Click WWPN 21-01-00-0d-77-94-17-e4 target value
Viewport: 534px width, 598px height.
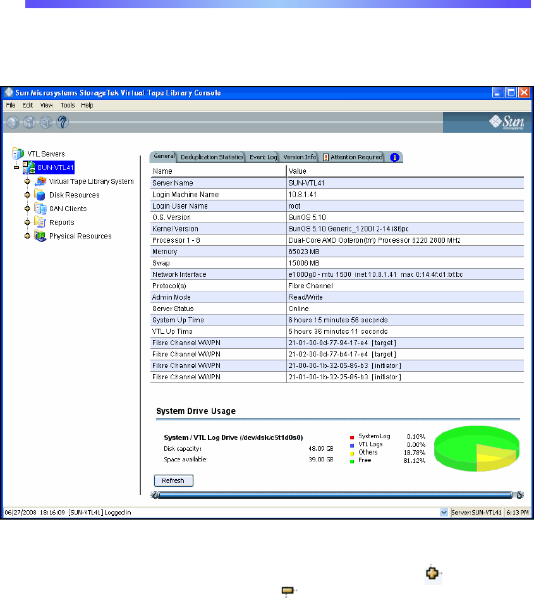(342, 343)
